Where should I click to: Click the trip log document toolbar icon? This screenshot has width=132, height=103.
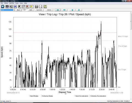(20, 7)
